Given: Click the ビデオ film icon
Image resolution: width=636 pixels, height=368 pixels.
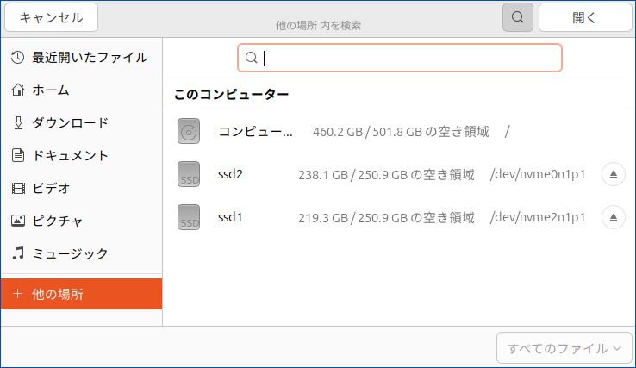Looking at the screenshot, I should tap(18, 189).
